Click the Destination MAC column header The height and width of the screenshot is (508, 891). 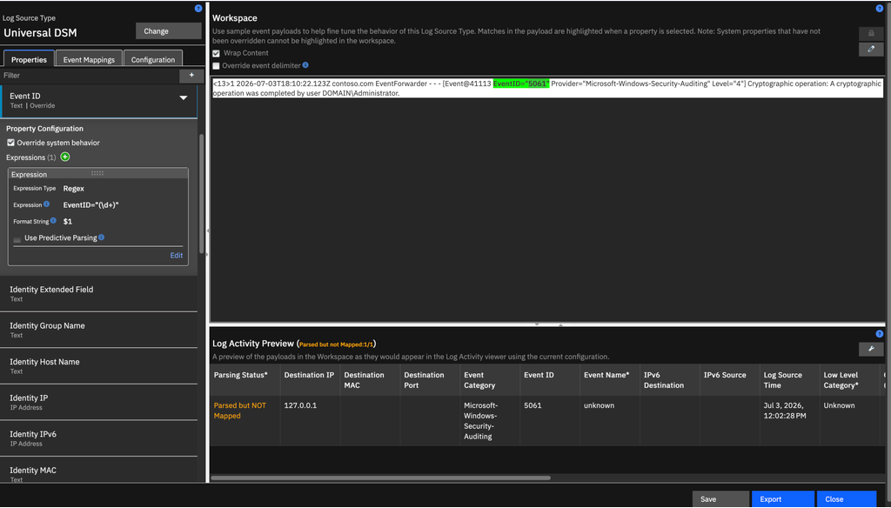(370, 379)
